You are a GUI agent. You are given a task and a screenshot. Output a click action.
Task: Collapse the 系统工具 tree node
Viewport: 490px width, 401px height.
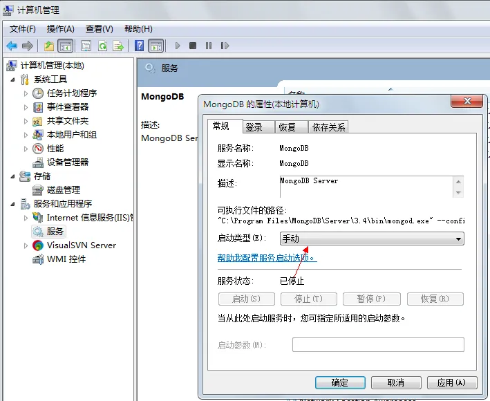click(x=12, y=80)
